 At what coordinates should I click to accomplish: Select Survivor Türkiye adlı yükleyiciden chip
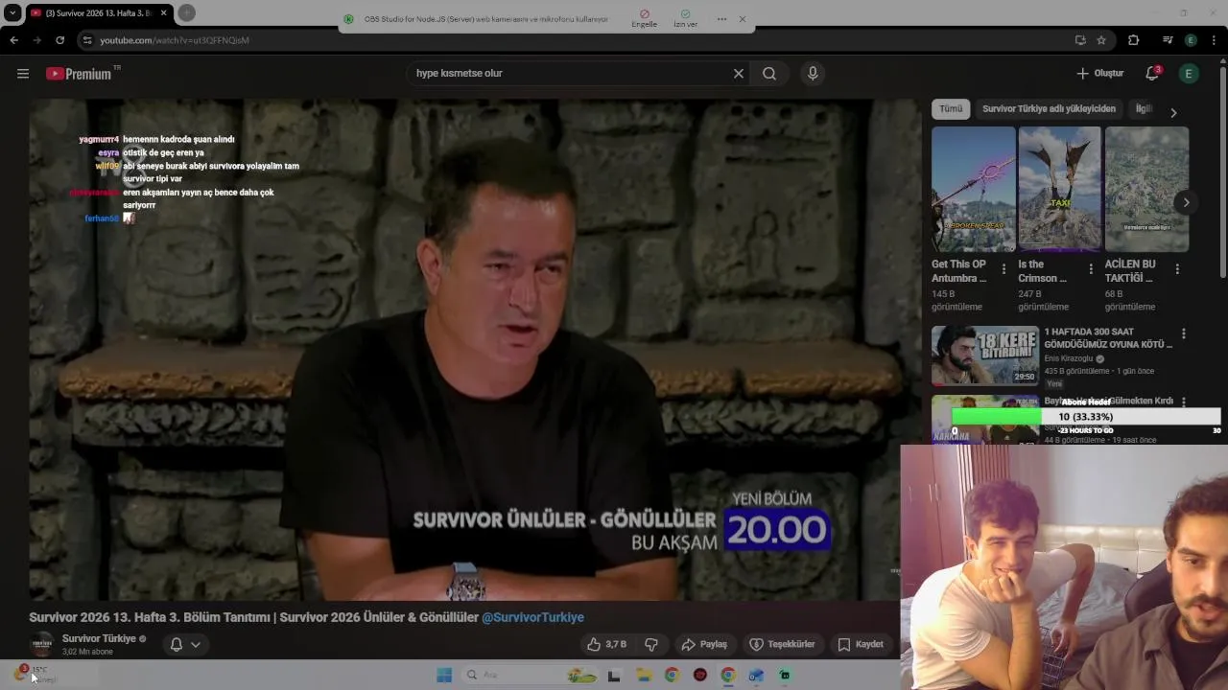coord(1049,109)
